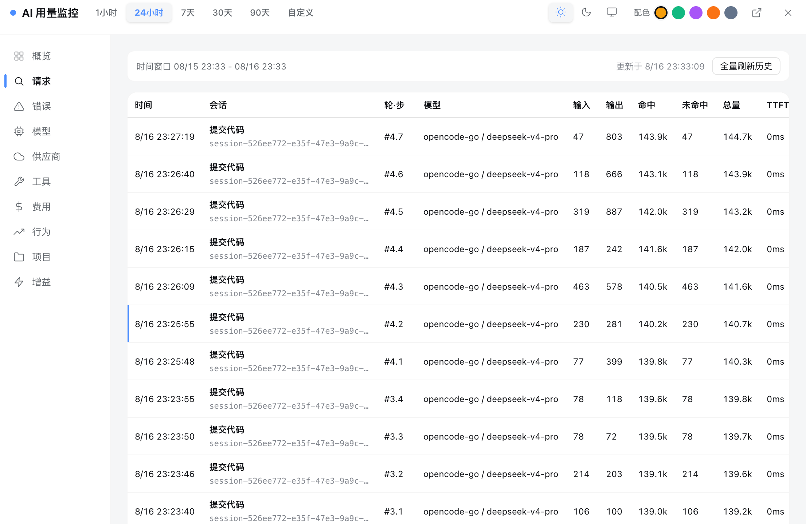Select step #3.1 in the requests table

(394, 512)
